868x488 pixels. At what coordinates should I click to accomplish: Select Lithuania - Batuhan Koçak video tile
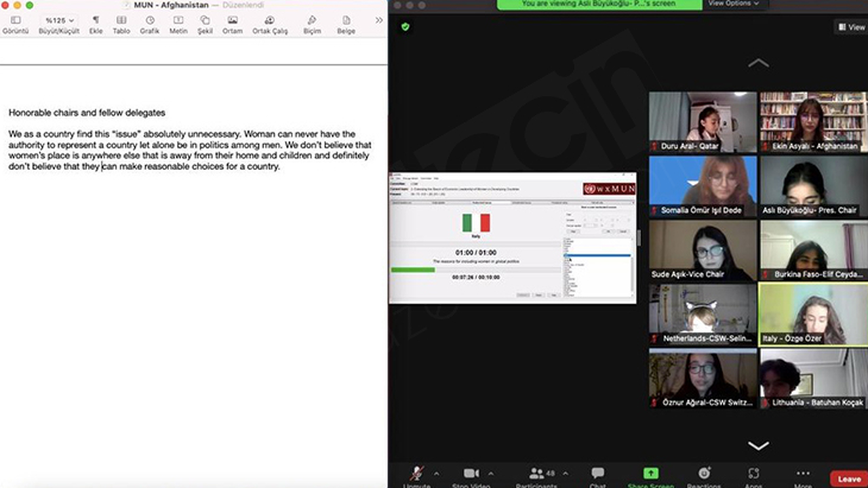[x=813, y=378]
